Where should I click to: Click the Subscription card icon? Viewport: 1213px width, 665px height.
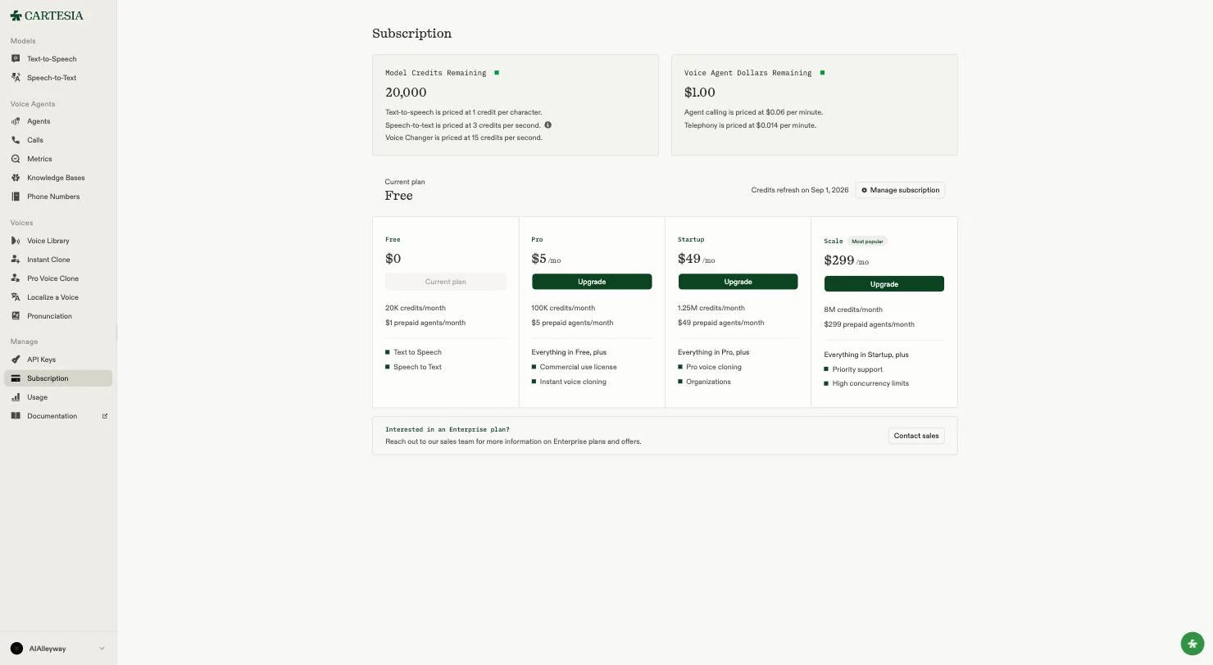coord(16,378)
